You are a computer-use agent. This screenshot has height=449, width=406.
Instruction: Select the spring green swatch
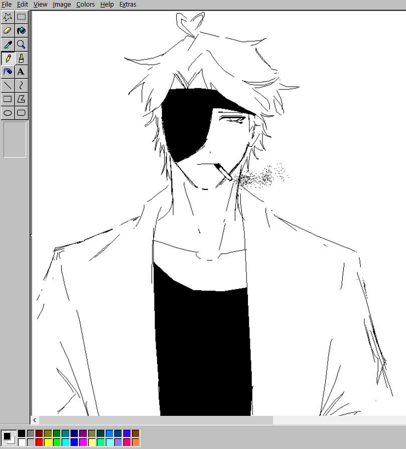point(101,442)
